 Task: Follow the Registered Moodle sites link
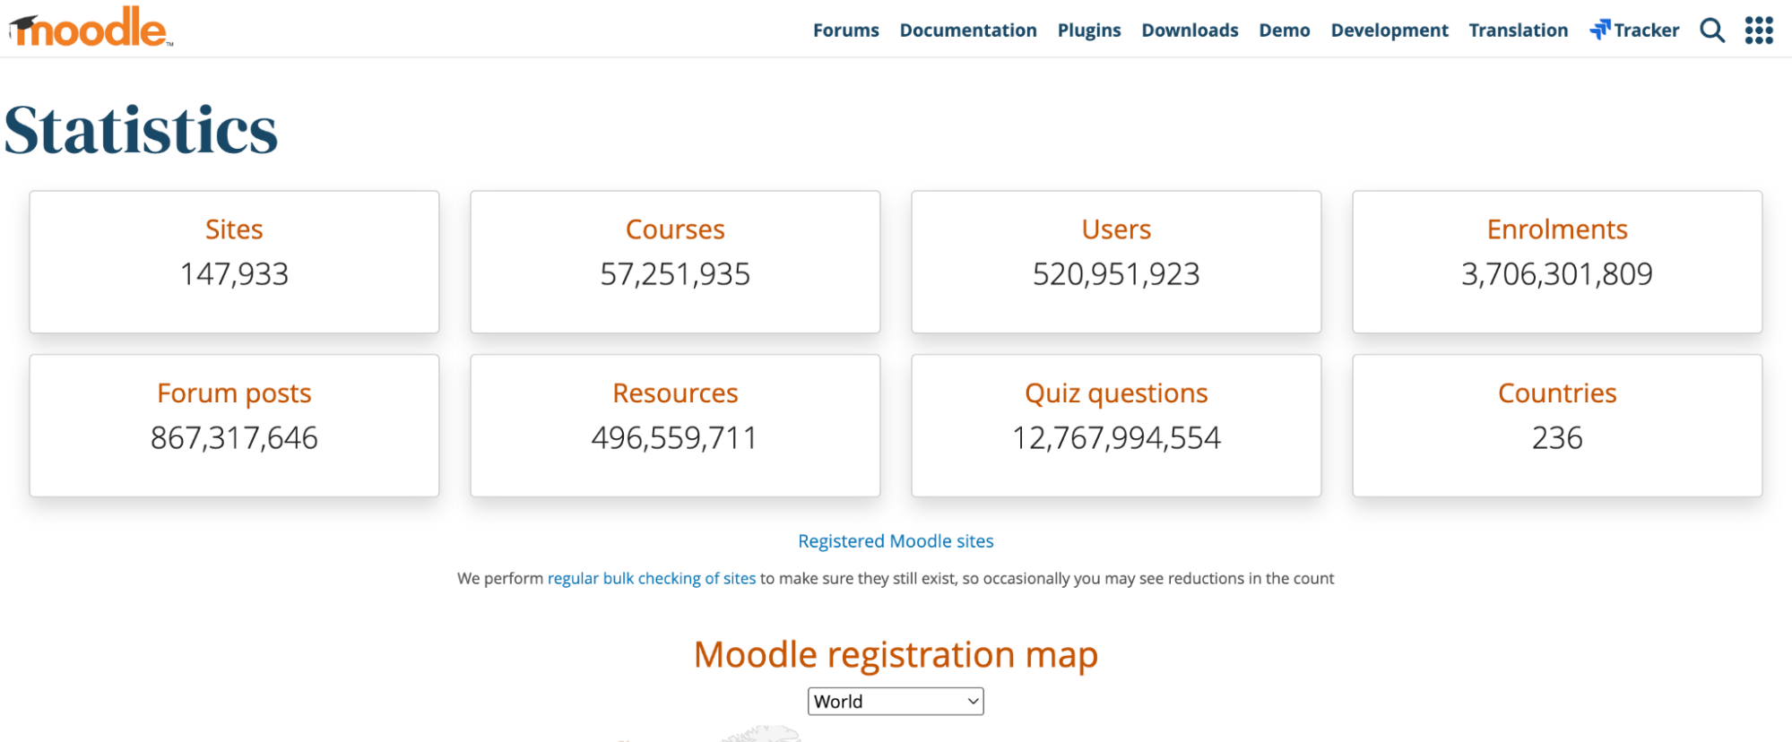pos(896,541)
